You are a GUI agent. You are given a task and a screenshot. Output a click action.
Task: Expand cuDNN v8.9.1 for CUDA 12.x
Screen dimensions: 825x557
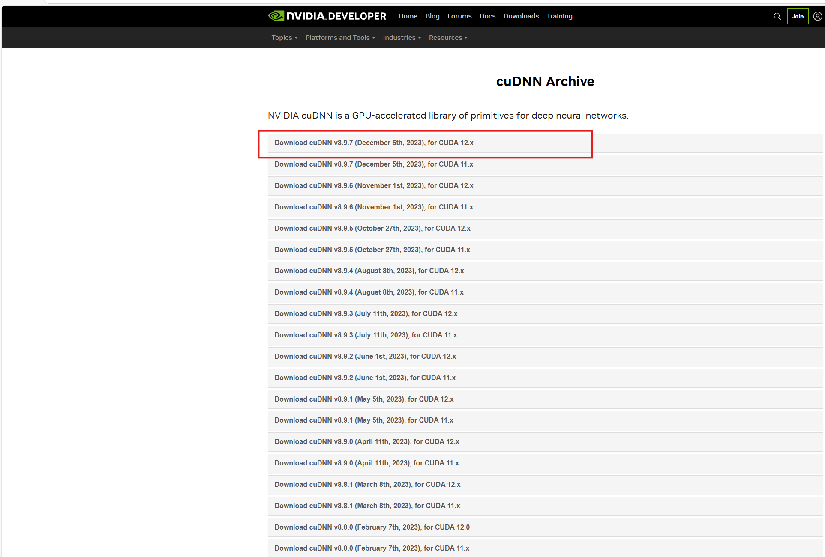(545, 399)
